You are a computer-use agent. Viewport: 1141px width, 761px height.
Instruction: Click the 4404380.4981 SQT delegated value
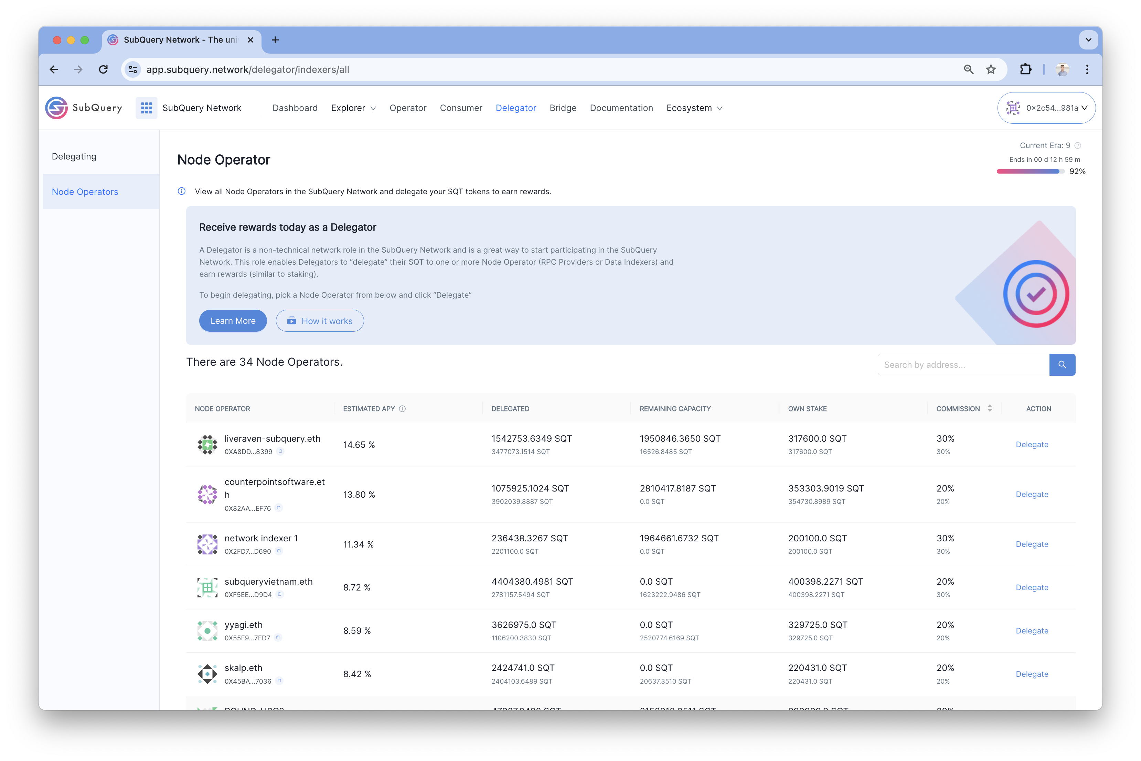pyautogui.click(x=532, y=582)
